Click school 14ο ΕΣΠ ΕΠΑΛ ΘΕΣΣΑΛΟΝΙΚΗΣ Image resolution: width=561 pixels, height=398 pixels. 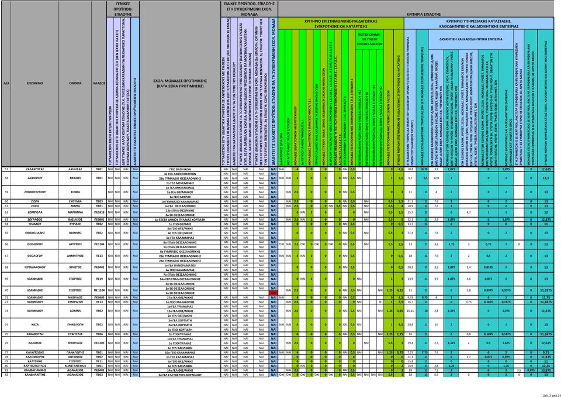(x=179, y=279)
